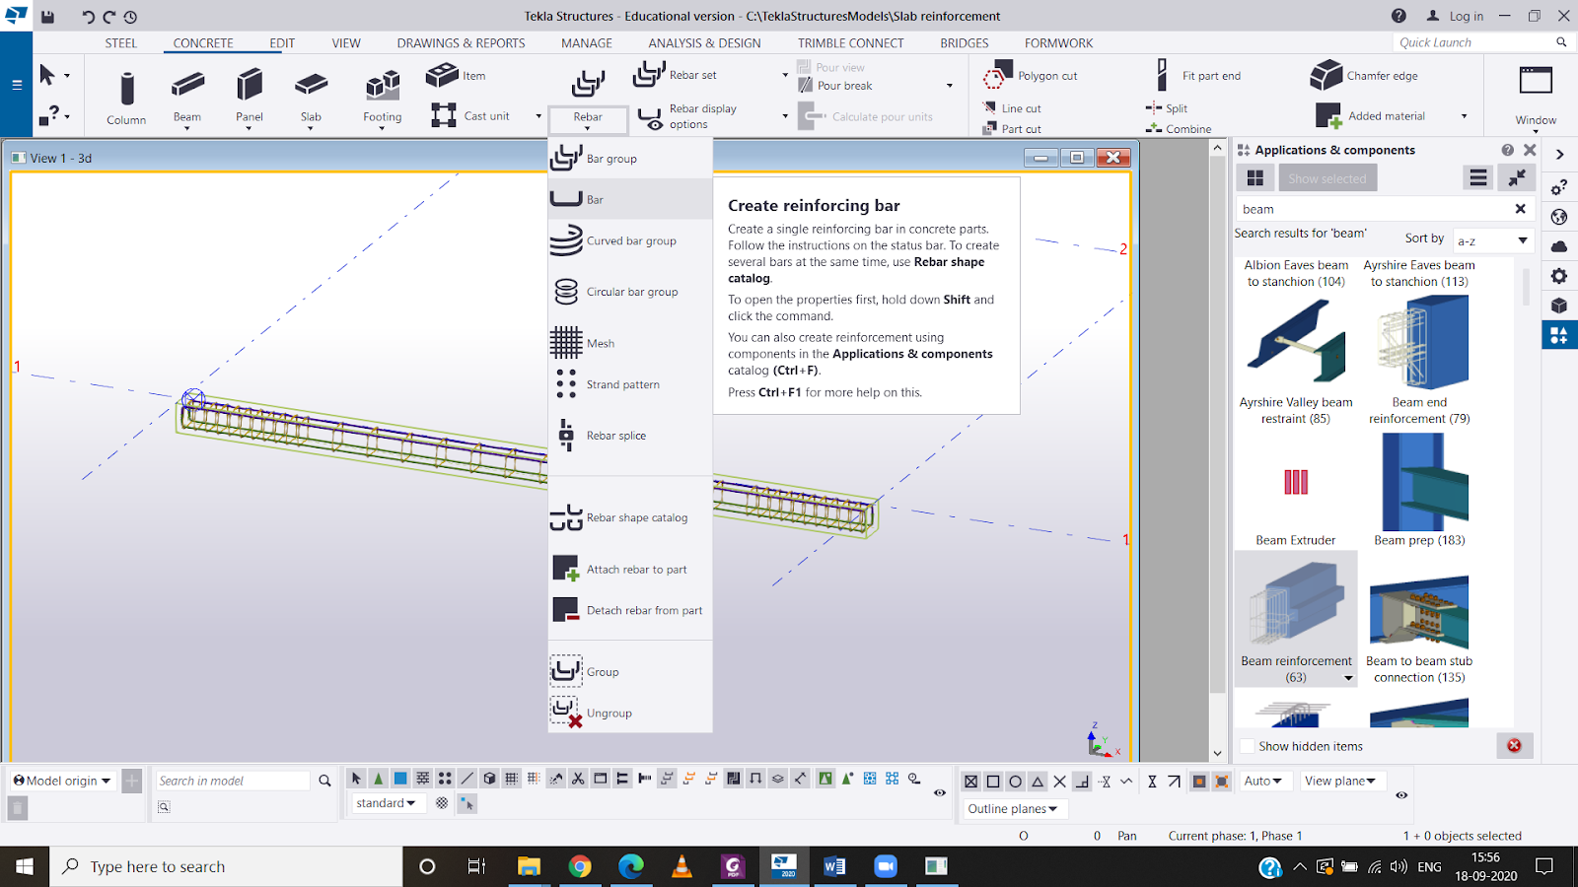Open Rebar shape catalog from menu
The width and height of the screenshot is (1578, 887).
click(630, 517)
